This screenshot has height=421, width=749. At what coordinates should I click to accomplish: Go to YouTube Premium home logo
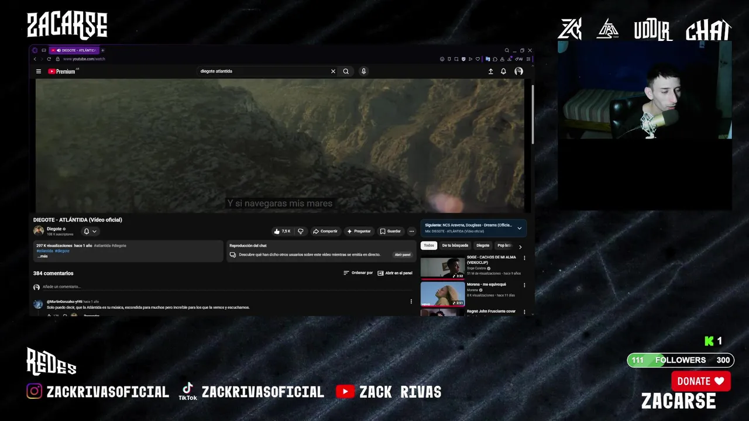pyautogui.click(x=61, y=71)
